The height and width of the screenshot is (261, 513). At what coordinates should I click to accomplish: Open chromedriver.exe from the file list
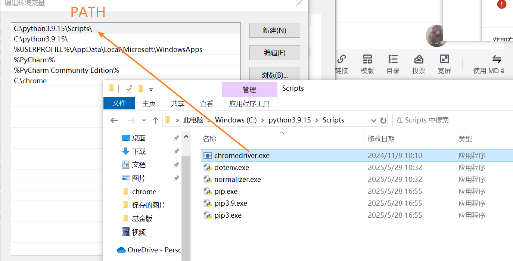click(x=243, y=155)
